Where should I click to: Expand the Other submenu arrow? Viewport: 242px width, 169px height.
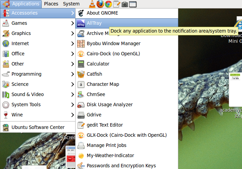pos(73,64)
